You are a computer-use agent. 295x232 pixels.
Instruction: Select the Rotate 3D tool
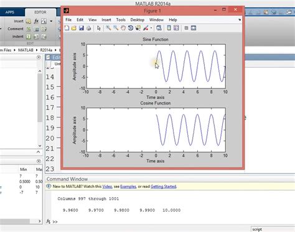(x=131, y=28)
